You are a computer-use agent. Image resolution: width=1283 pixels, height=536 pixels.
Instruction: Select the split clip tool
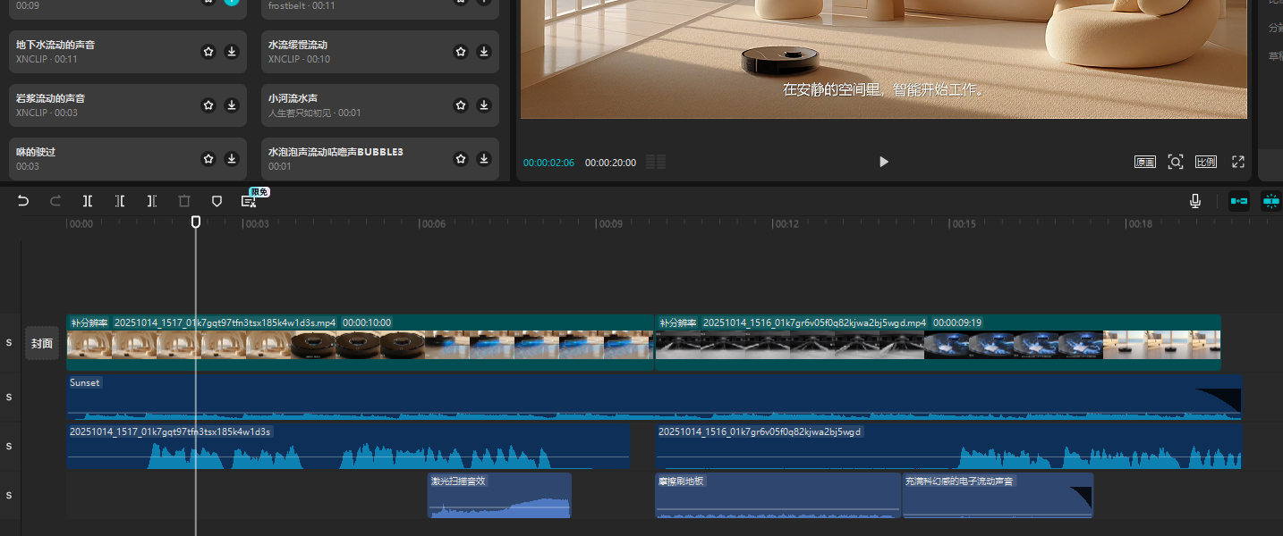click(88, 201)
